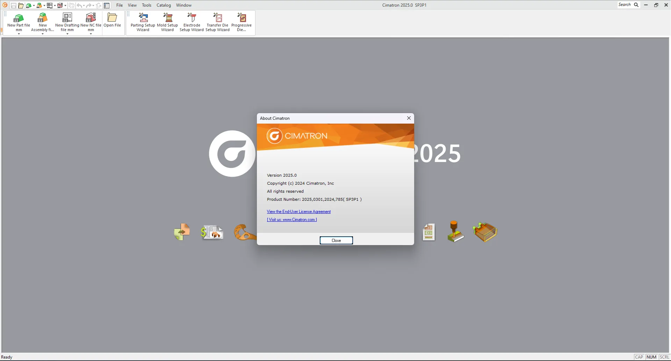This screenshot has width=671, height=361.
Task: Open the Undo history dropdown arrow
Action: pos(84,6)
